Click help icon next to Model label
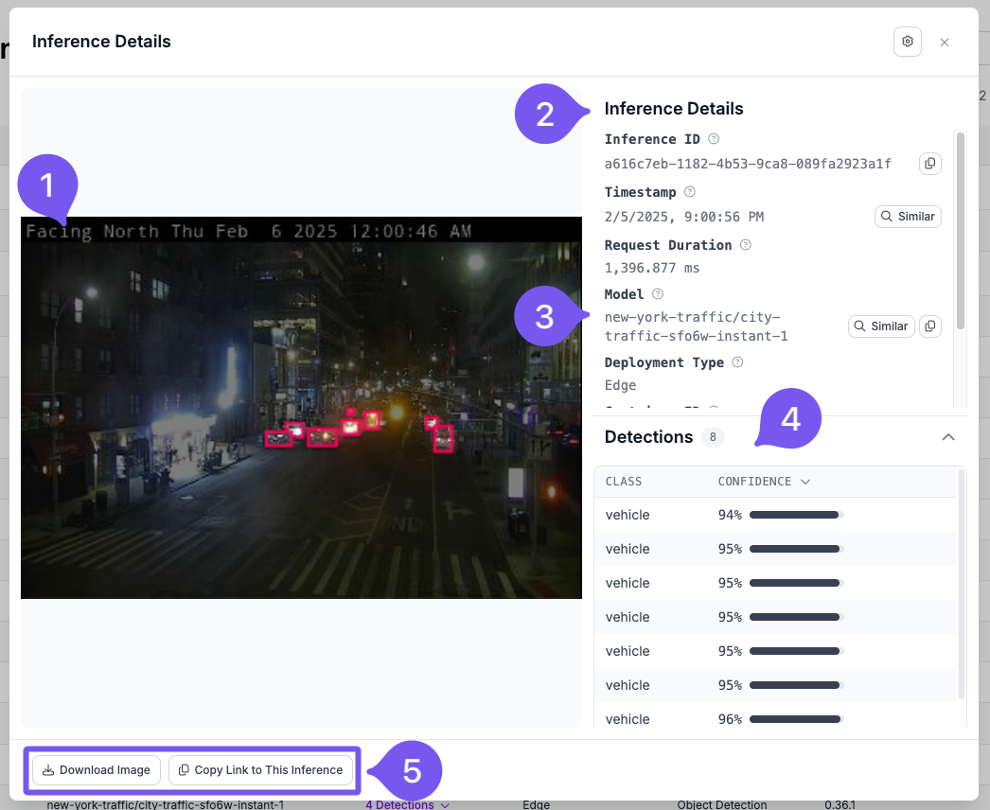This screenshot has width=990, height=810. pos(658,294)
